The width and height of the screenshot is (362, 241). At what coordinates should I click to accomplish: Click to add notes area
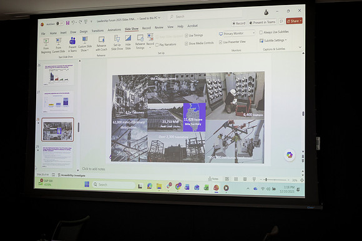[94, 169]
